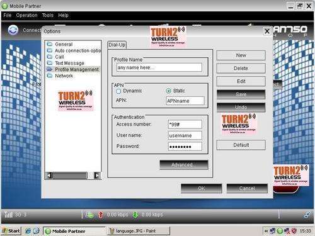Open the Tools menu

48,15
